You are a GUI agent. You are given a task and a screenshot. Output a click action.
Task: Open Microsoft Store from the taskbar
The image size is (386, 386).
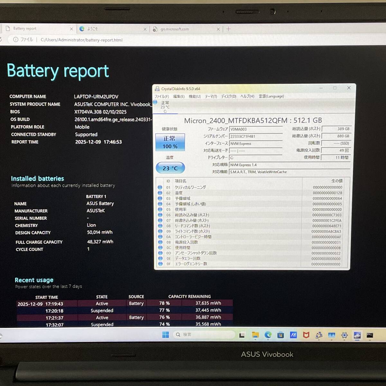point(280,335)
